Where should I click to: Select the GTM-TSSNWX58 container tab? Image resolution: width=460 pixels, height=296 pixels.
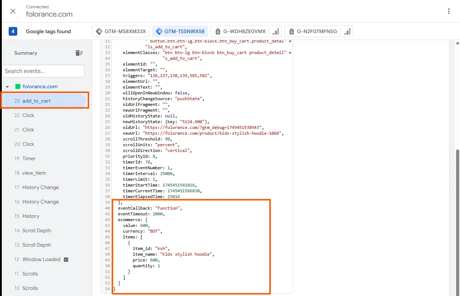pyautogui.click(x=180, y=31)
